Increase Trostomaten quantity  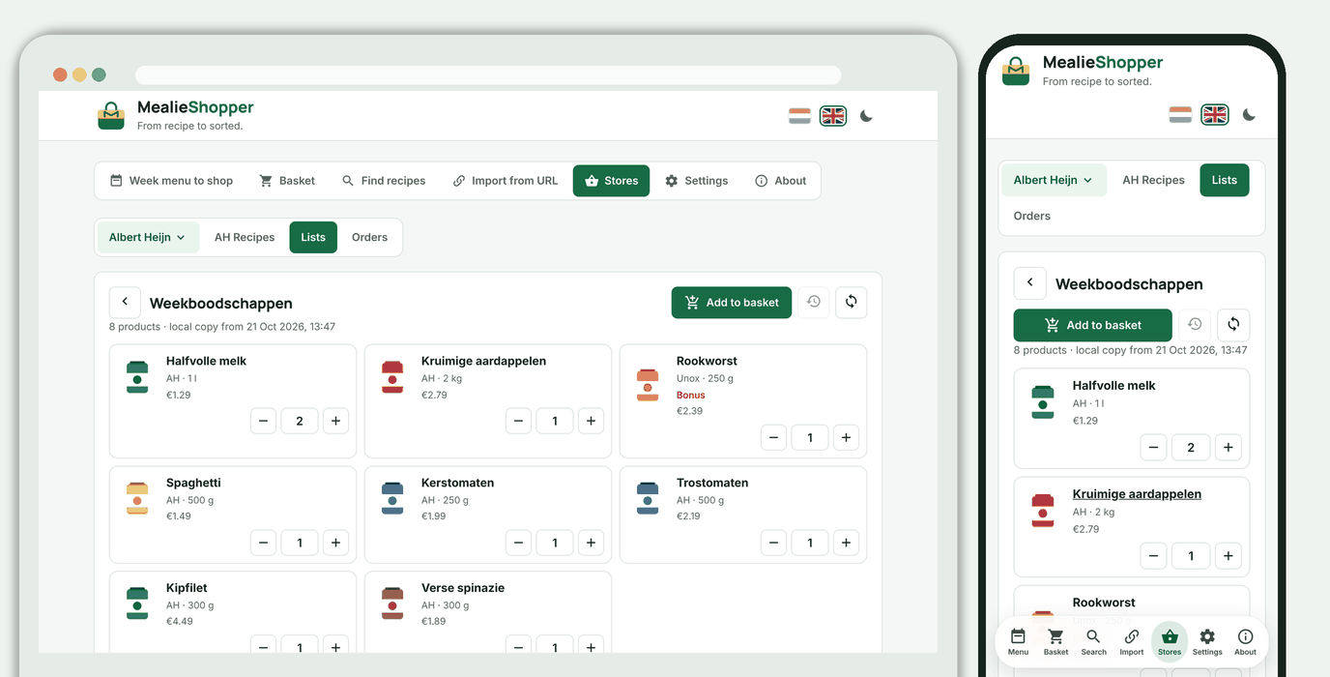pyautogui.click(x=846, y=543)
